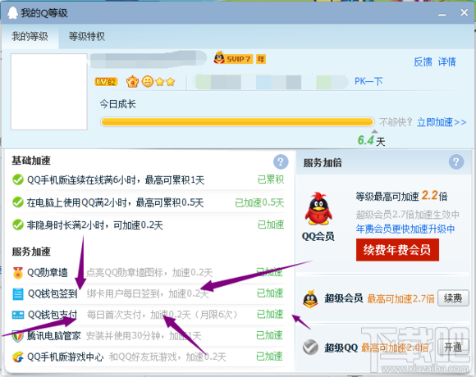Screen dimensions: 476x377
Task: Open help for 服务加倍 section
Action: [x=456, y=161]
